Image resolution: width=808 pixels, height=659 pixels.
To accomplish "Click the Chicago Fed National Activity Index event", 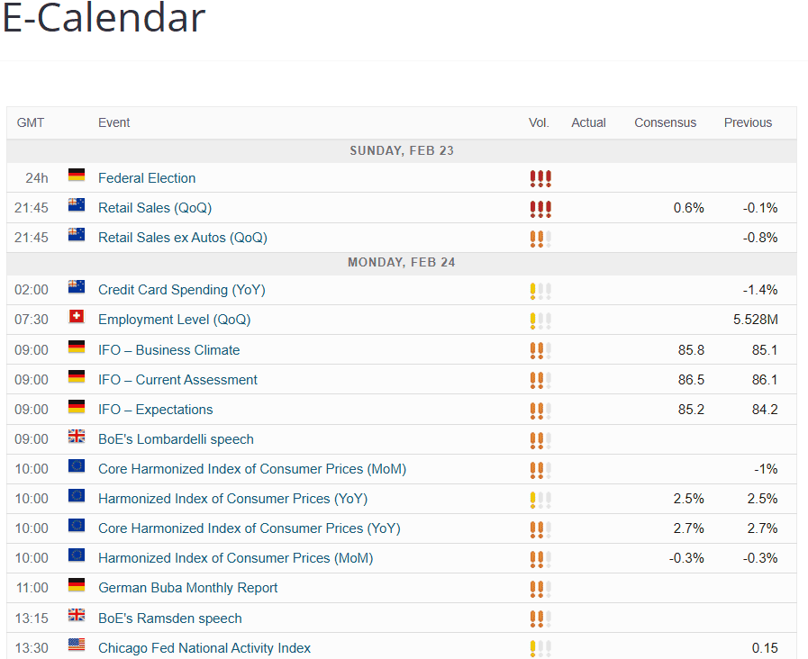I will pos(204,648).
